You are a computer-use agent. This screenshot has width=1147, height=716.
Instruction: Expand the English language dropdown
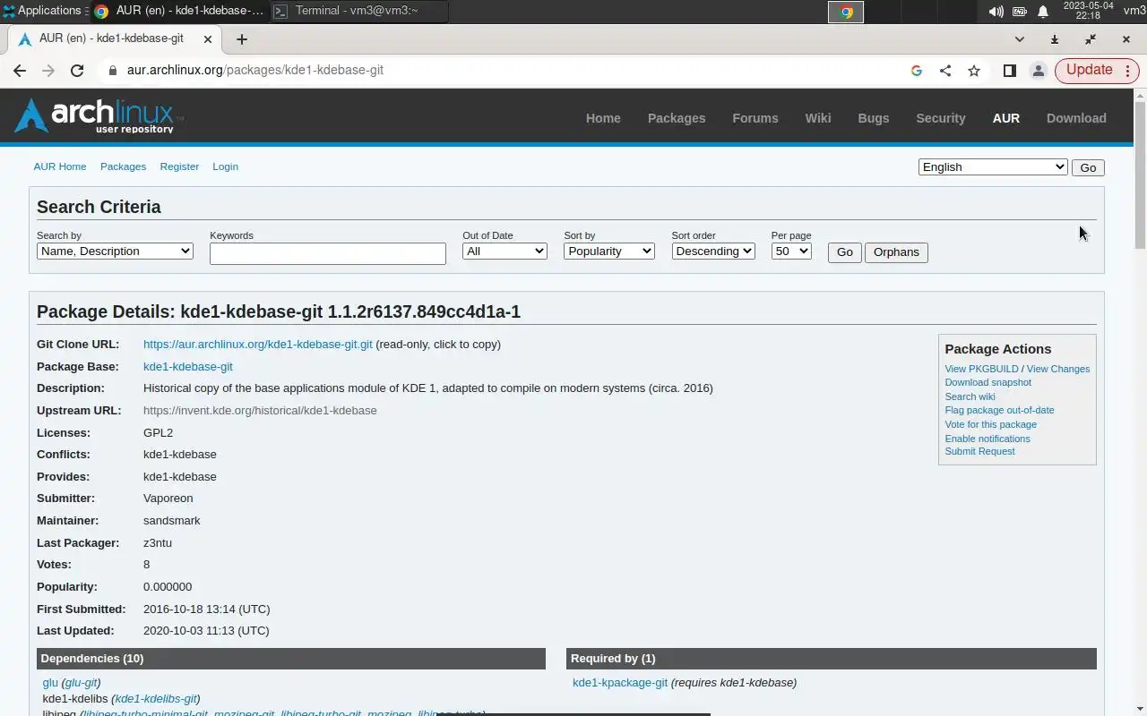[x=993, y=167]
